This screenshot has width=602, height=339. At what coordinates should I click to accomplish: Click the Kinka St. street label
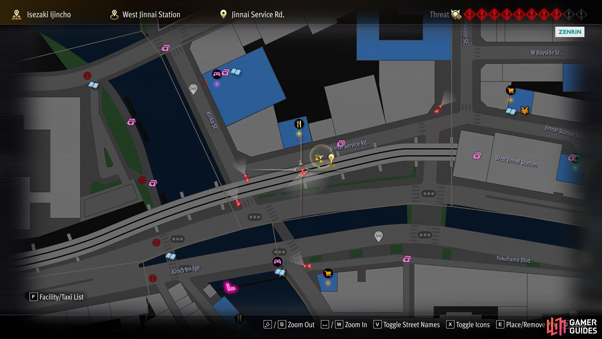[x=212, y=121]
